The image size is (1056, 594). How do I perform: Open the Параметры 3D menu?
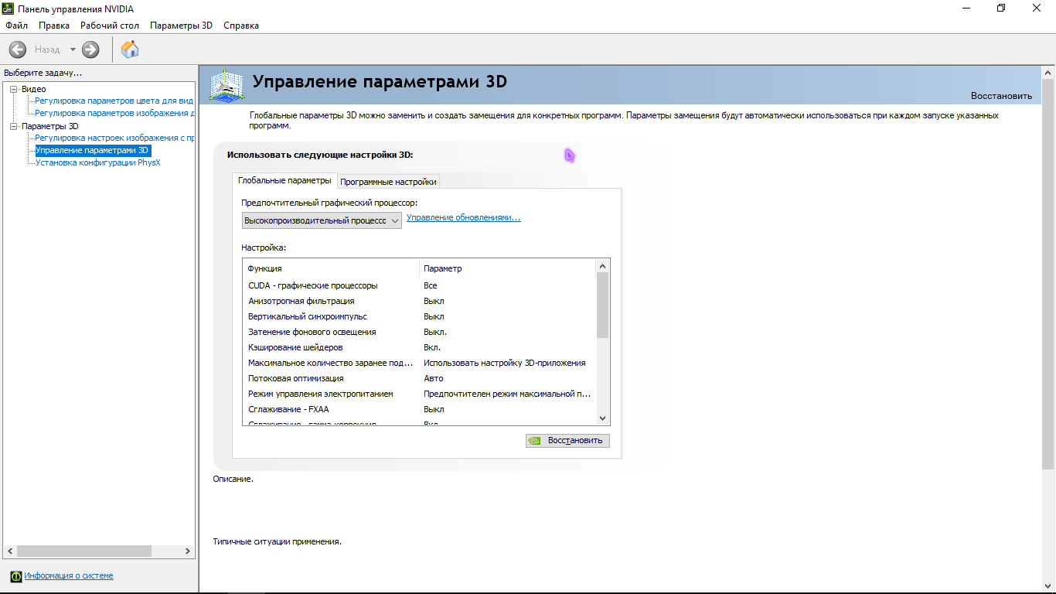(x=181, y=26)
